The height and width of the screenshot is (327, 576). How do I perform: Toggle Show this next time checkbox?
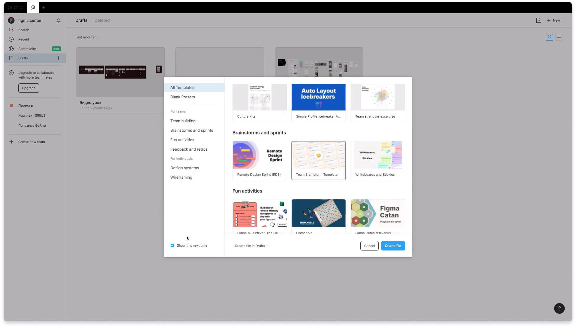(x=172, y=245)
